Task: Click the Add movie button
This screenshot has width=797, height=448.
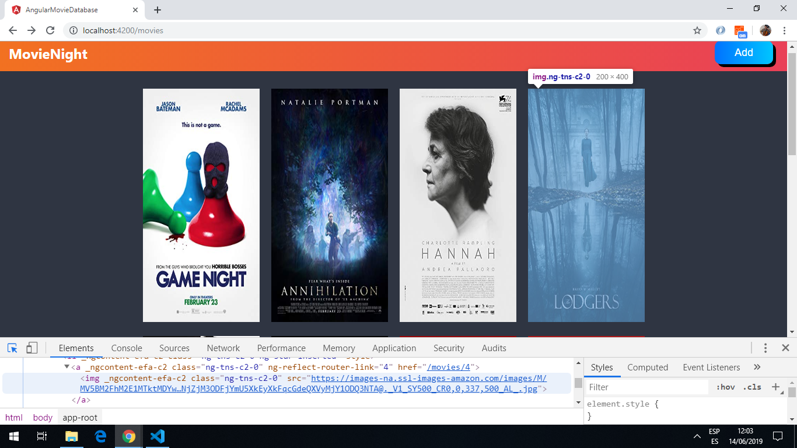Action: pos(744,52)
